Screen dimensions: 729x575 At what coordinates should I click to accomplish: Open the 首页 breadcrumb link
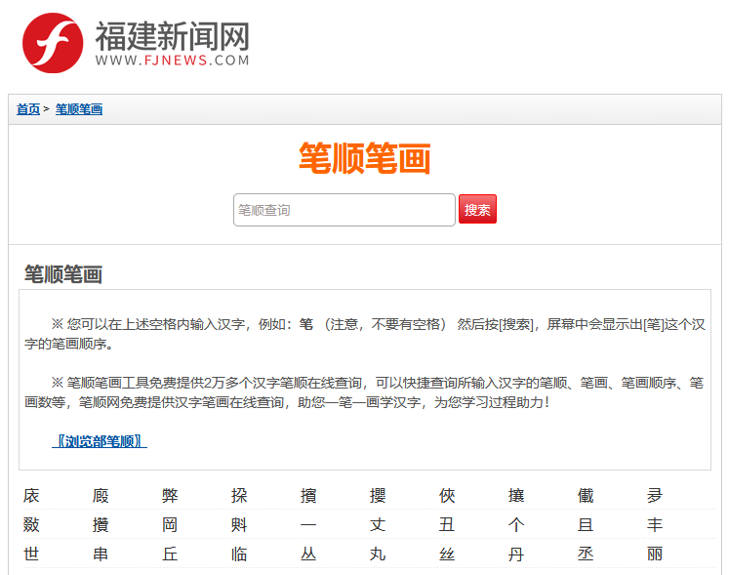click(28, 109)
